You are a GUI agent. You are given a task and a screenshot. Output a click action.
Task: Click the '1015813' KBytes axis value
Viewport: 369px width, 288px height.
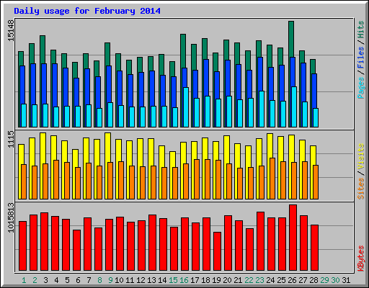pyautogui.click(x=11, y=217)
